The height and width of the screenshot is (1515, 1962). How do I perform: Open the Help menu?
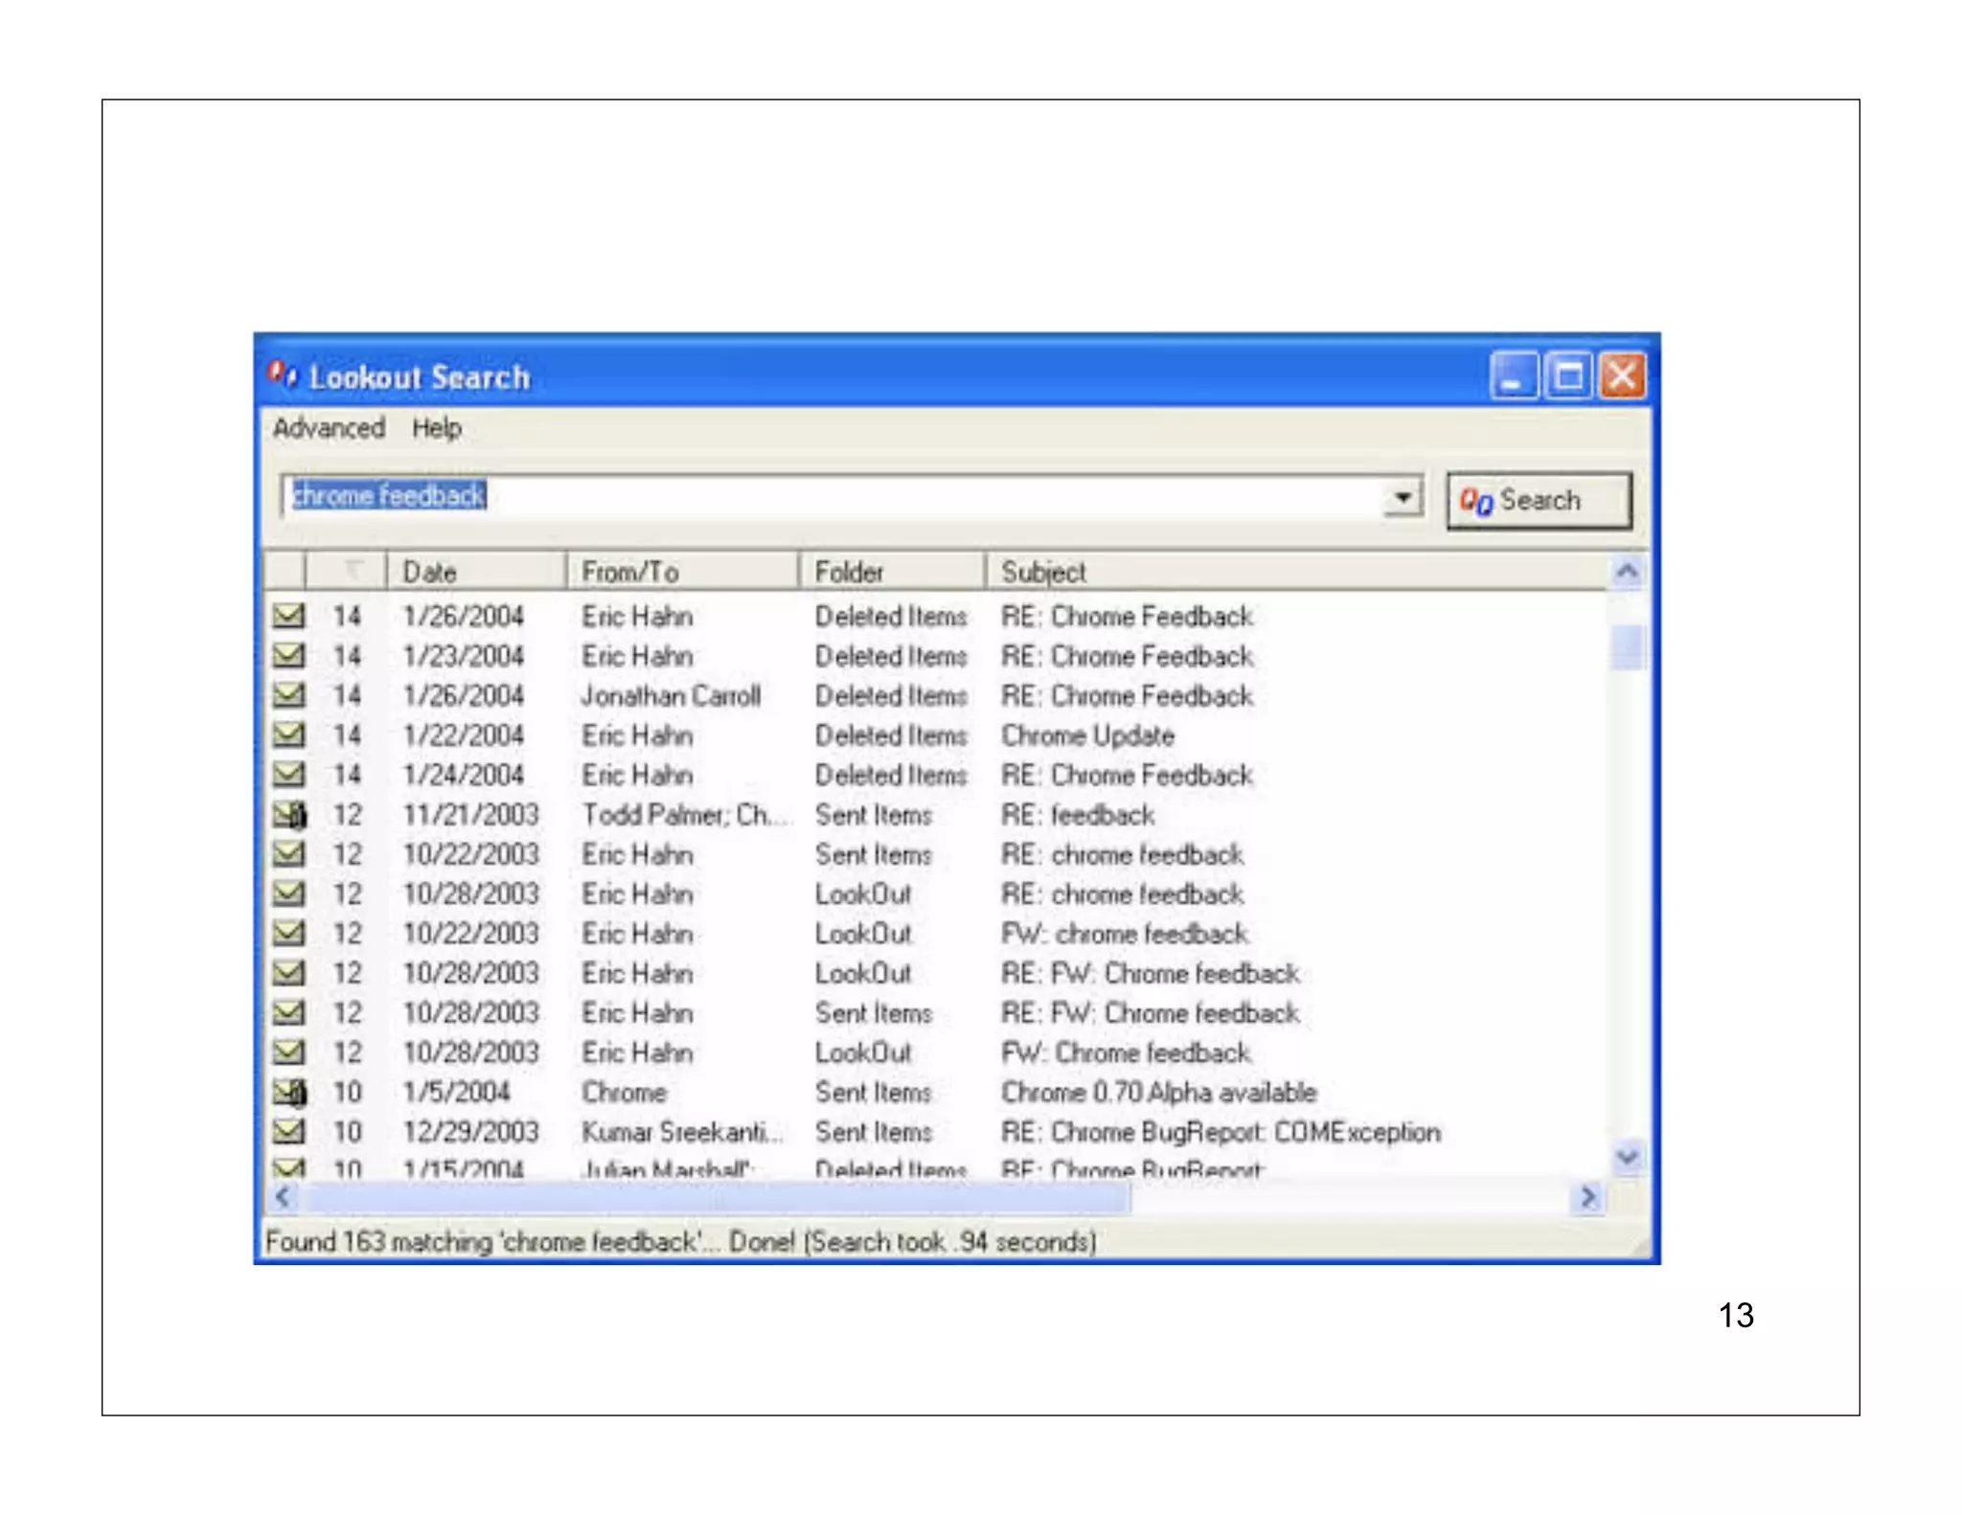(x=437, y=428)
